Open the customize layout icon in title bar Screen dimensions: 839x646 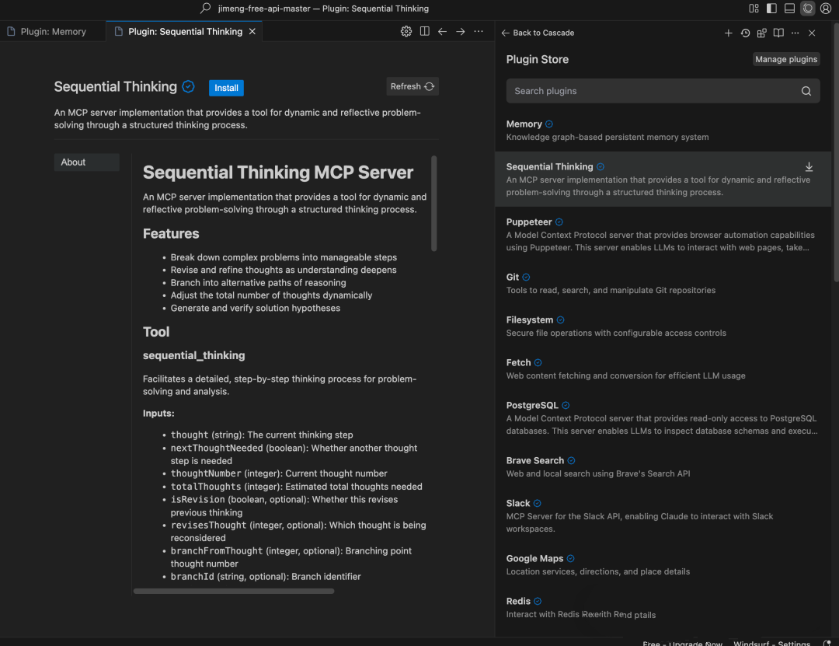(x=754, y=9)
